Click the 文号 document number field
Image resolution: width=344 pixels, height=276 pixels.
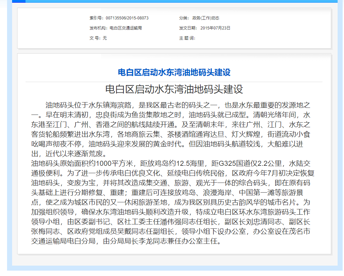[x=98, y=38]
